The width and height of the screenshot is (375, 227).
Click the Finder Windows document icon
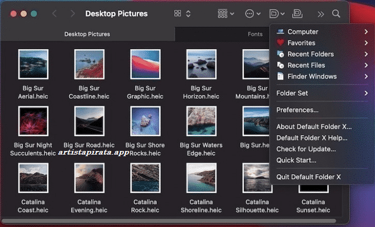pos(280,77)
